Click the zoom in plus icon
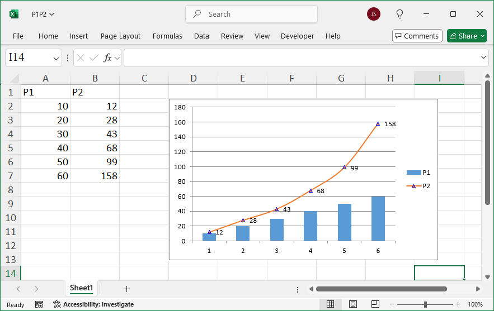The height and width of the screenshot is (311, 494). (458, 304)
